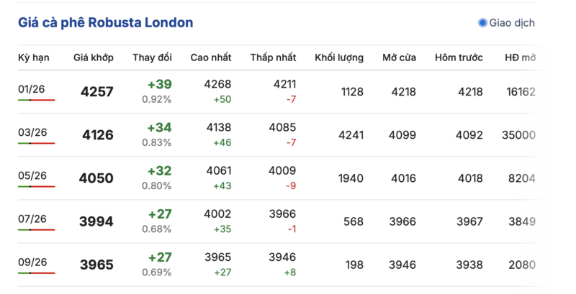Click the Mở cửa column header
Screen dimensions: 576x294
pos(400,58)
